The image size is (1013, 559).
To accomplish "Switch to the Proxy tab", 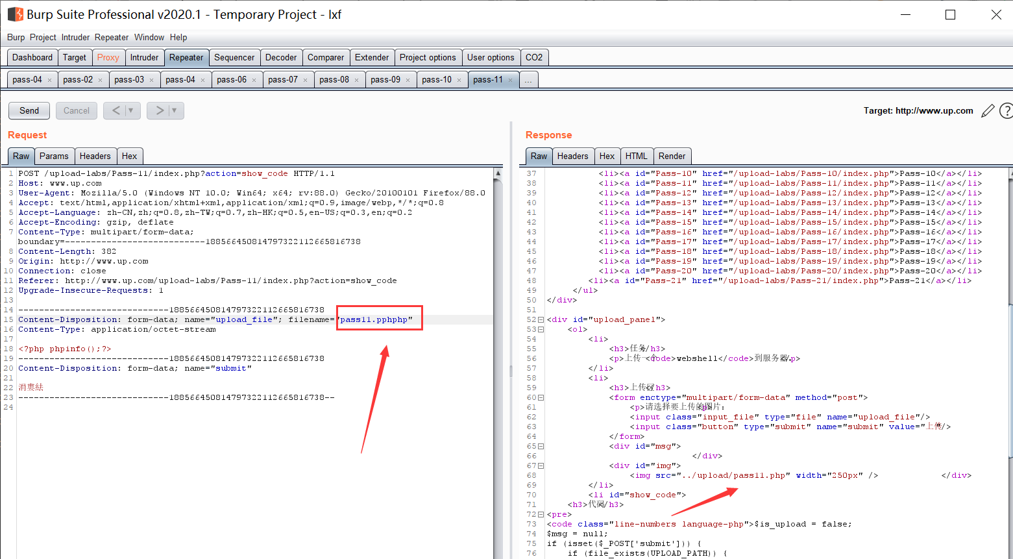I will click(108, 57).
